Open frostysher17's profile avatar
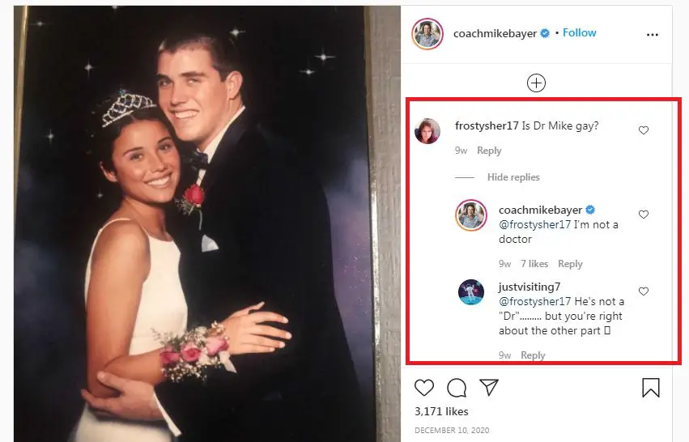 [427, 131]
